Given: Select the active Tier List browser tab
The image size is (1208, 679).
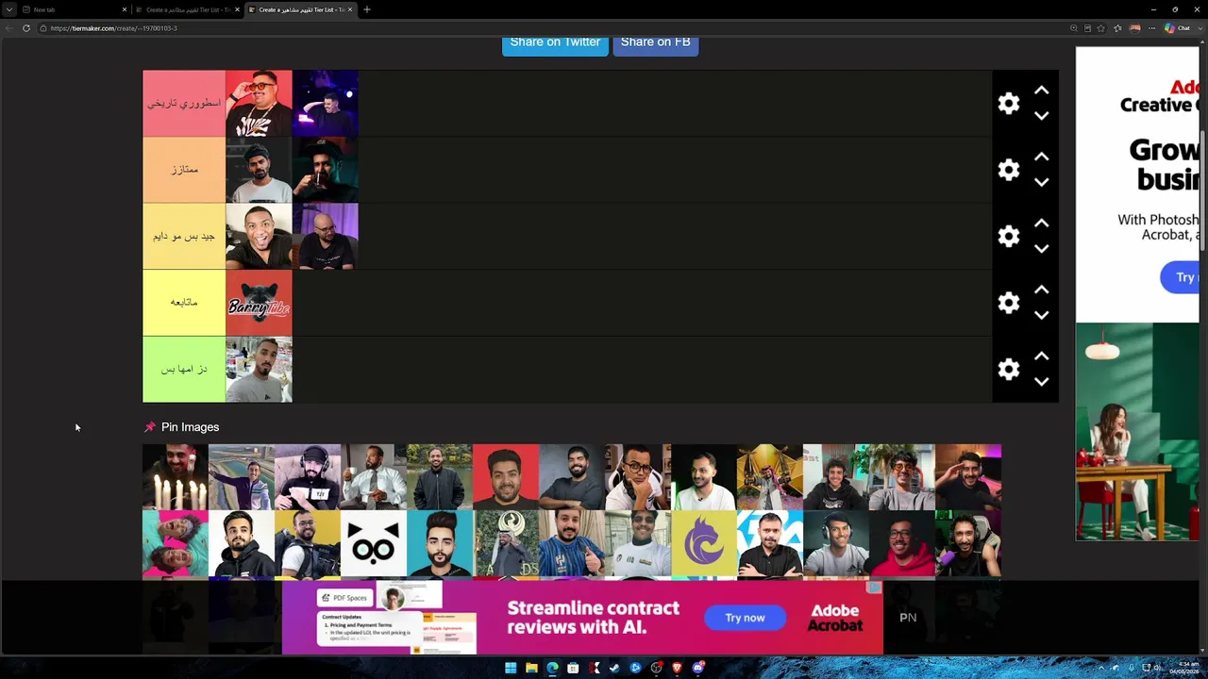Looking at the screenshot, I should pos(300,9).
